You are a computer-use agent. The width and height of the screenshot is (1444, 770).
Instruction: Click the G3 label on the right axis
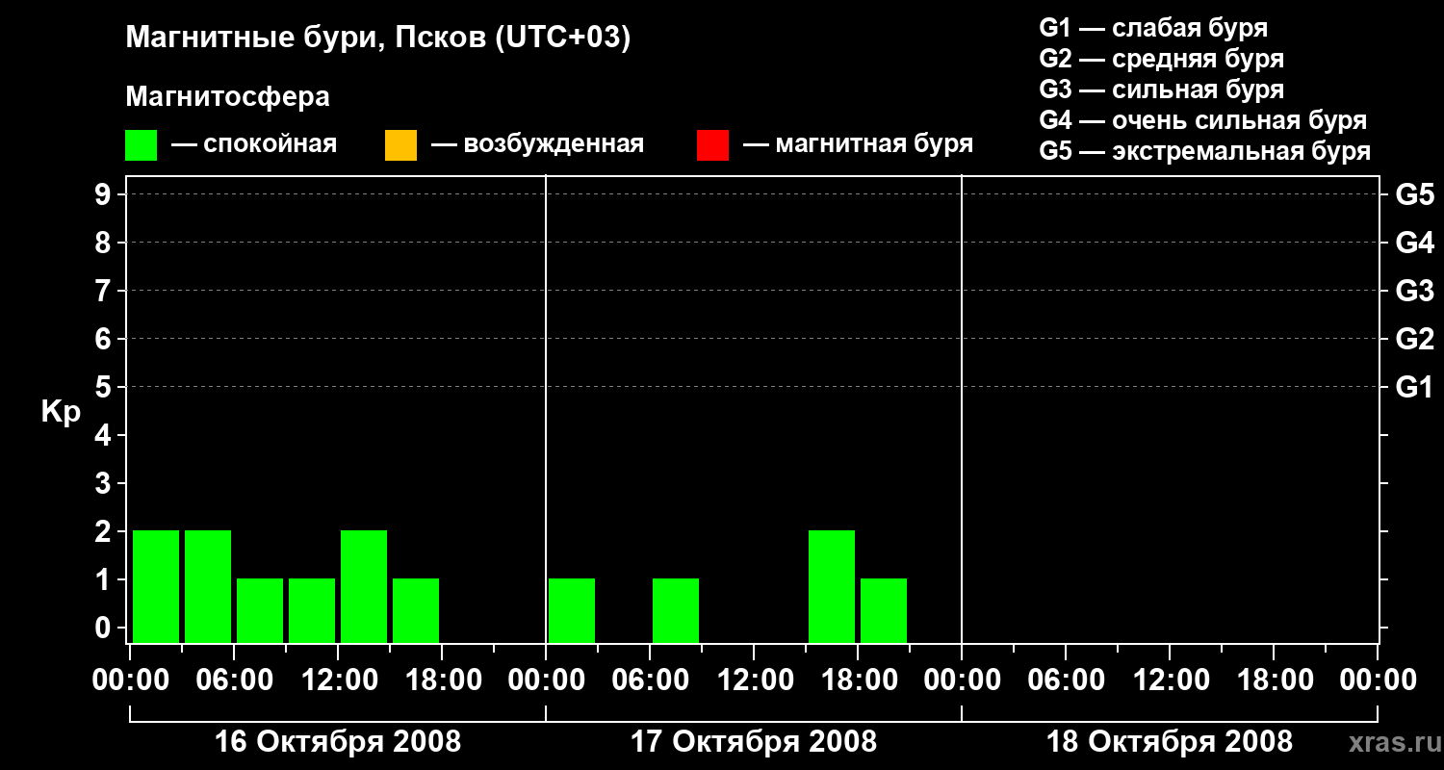[1415, 291]
